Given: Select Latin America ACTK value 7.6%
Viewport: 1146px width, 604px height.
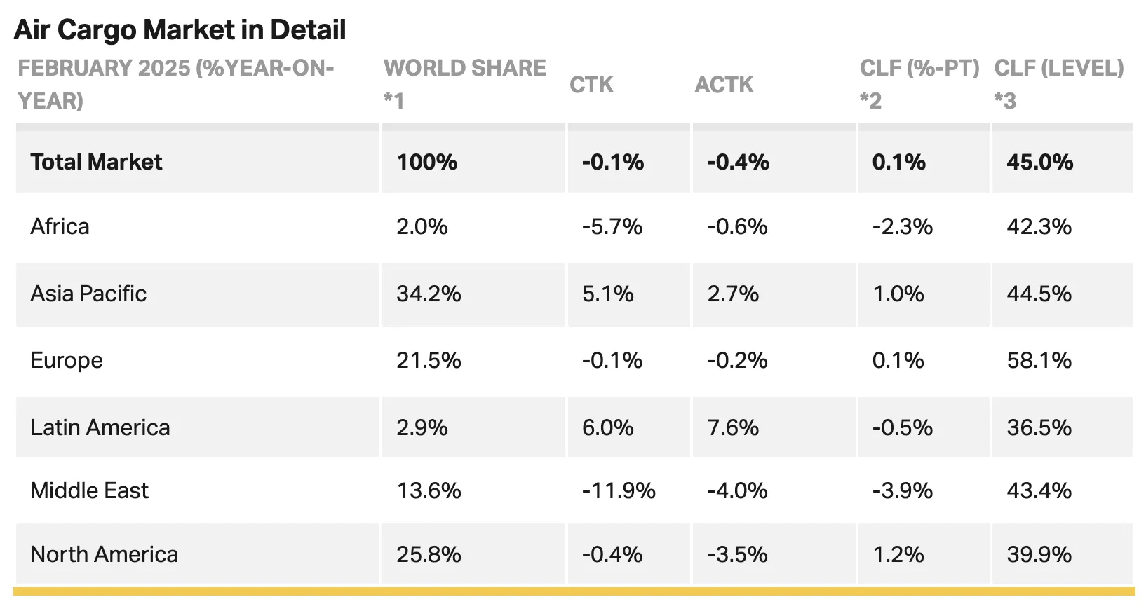Looking at the screenshot, I should (733, 427).
